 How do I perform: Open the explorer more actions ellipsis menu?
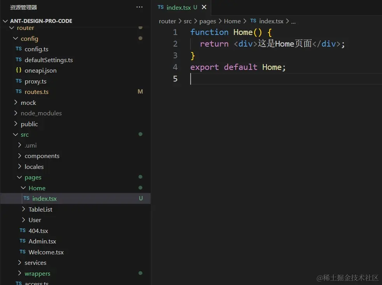139,7
